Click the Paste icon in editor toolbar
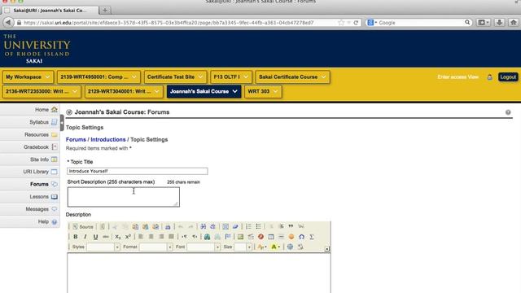 point(135,226)
